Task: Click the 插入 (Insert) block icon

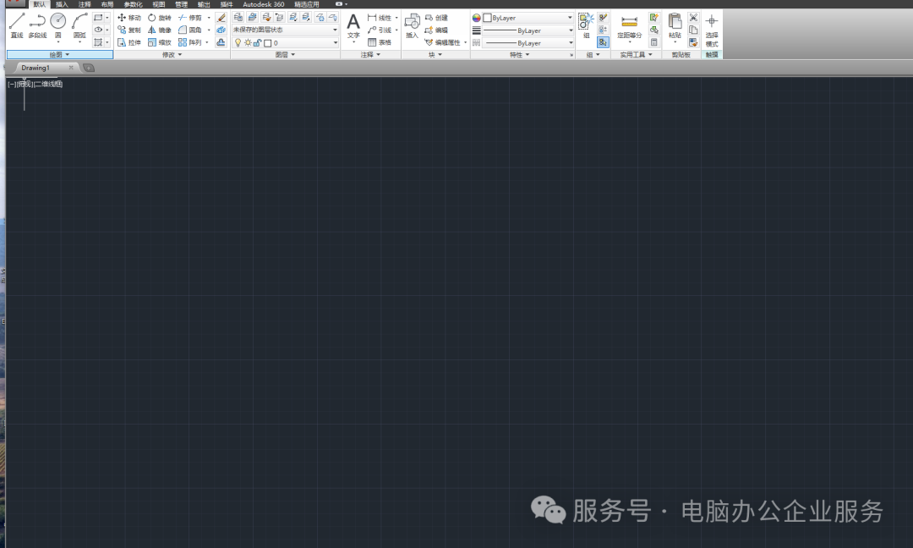Action: point(412,25)
